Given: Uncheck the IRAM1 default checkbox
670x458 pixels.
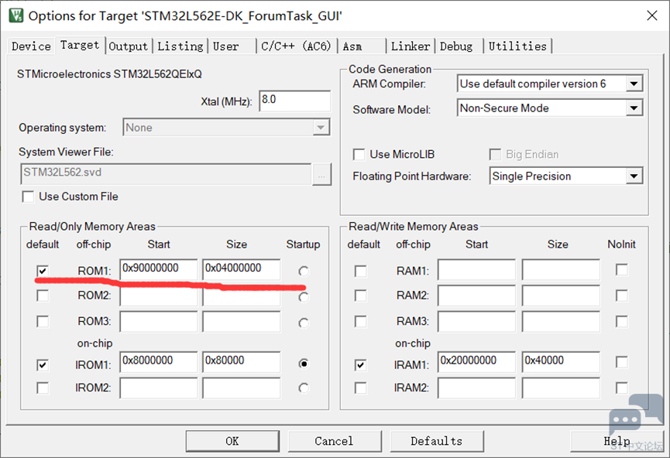Looking at the screenshot, I should click(361, 365).
